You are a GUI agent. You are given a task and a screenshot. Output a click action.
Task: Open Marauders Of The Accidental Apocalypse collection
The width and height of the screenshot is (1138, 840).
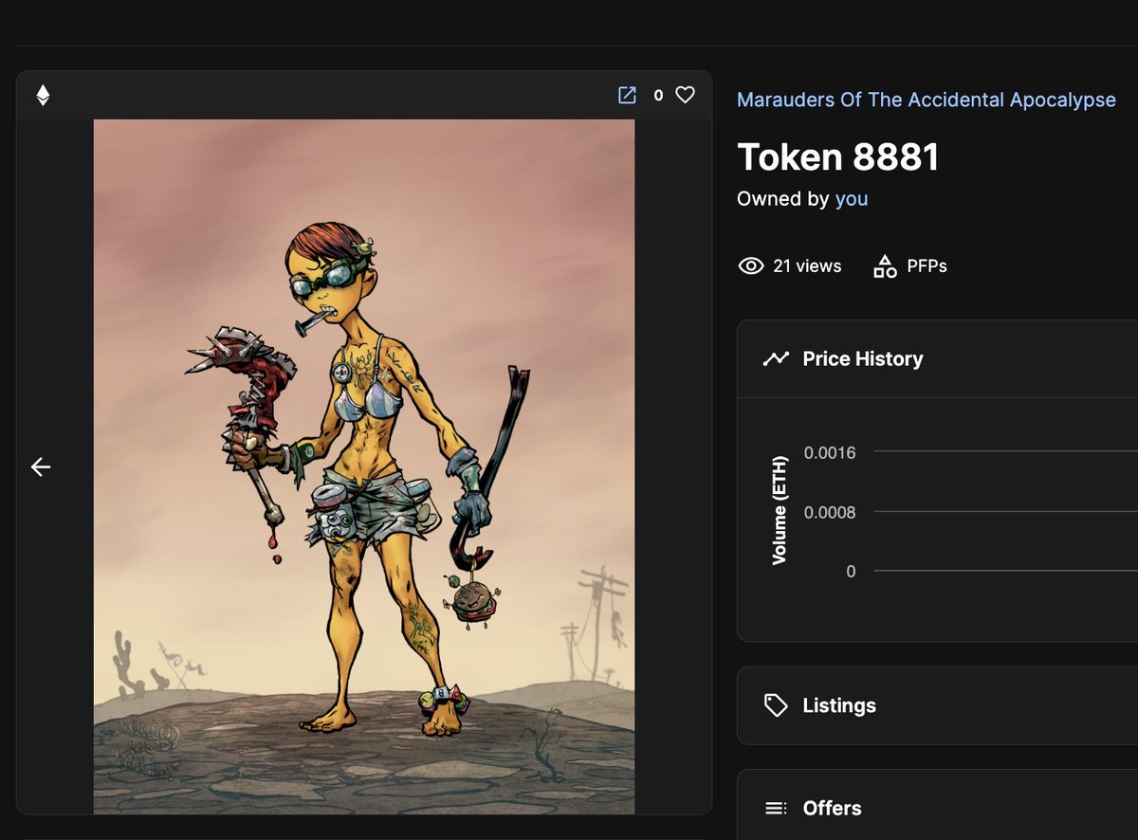(927, 100)
